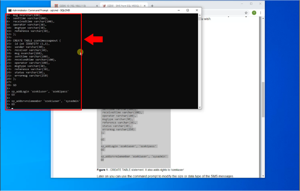Maximize the Chrome window
Screen dimensions: 300x191
tap(251, 4)
